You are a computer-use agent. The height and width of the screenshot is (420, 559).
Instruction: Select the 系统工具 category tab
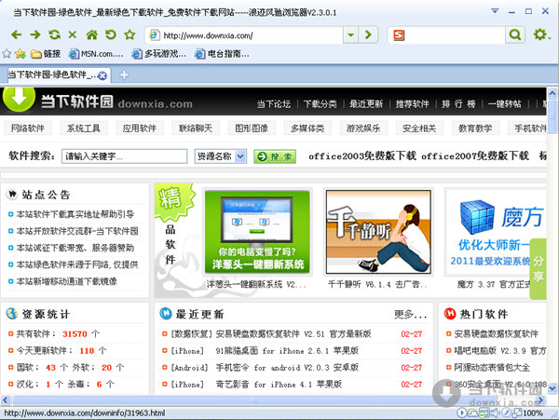click(84, 129)
